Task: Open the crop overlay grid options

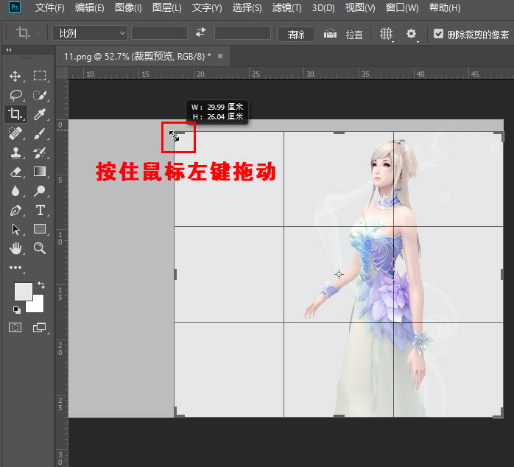Action: point(386,34)
